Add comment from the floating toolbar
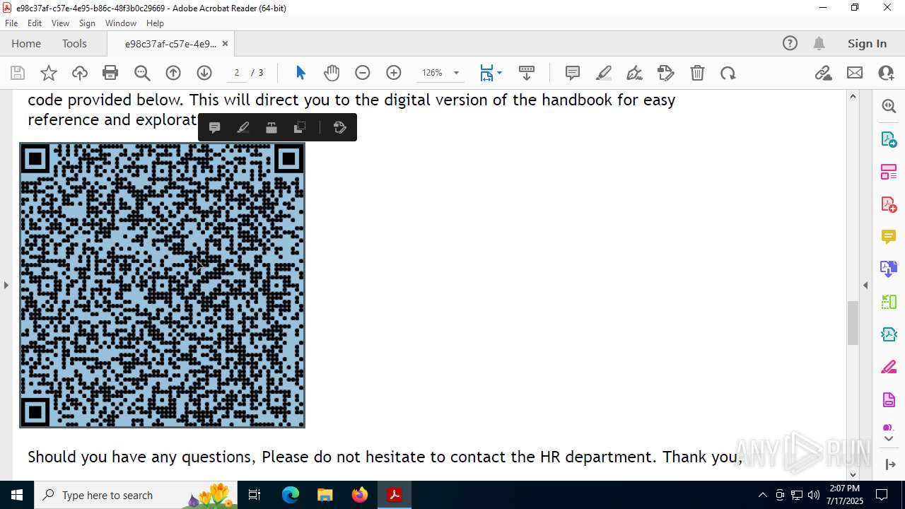Screen dimensions: 905x509 tap(215, 127)
